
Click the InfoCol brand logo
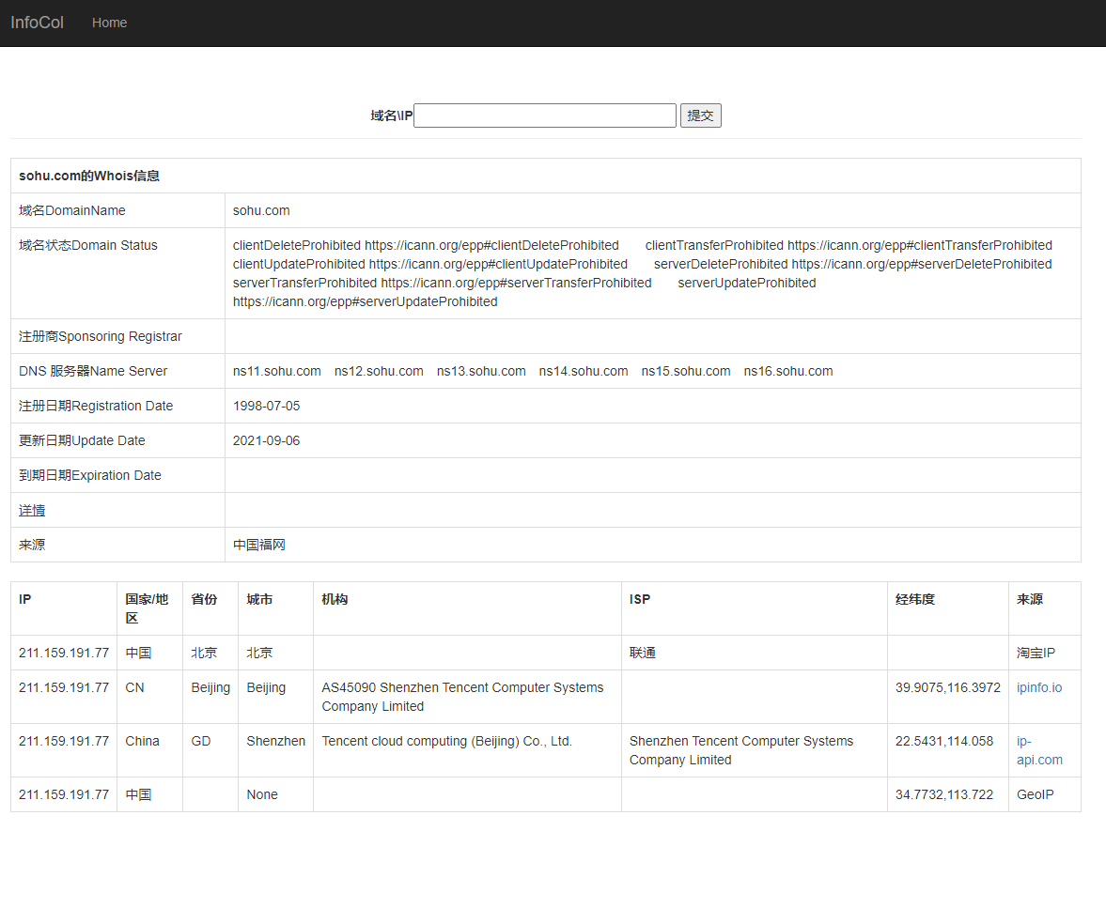pyautogui.click(x=37, y=23)
